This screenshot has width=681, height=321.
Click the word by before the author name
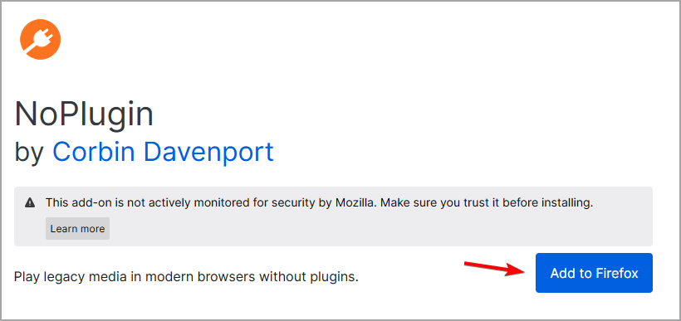30,153
